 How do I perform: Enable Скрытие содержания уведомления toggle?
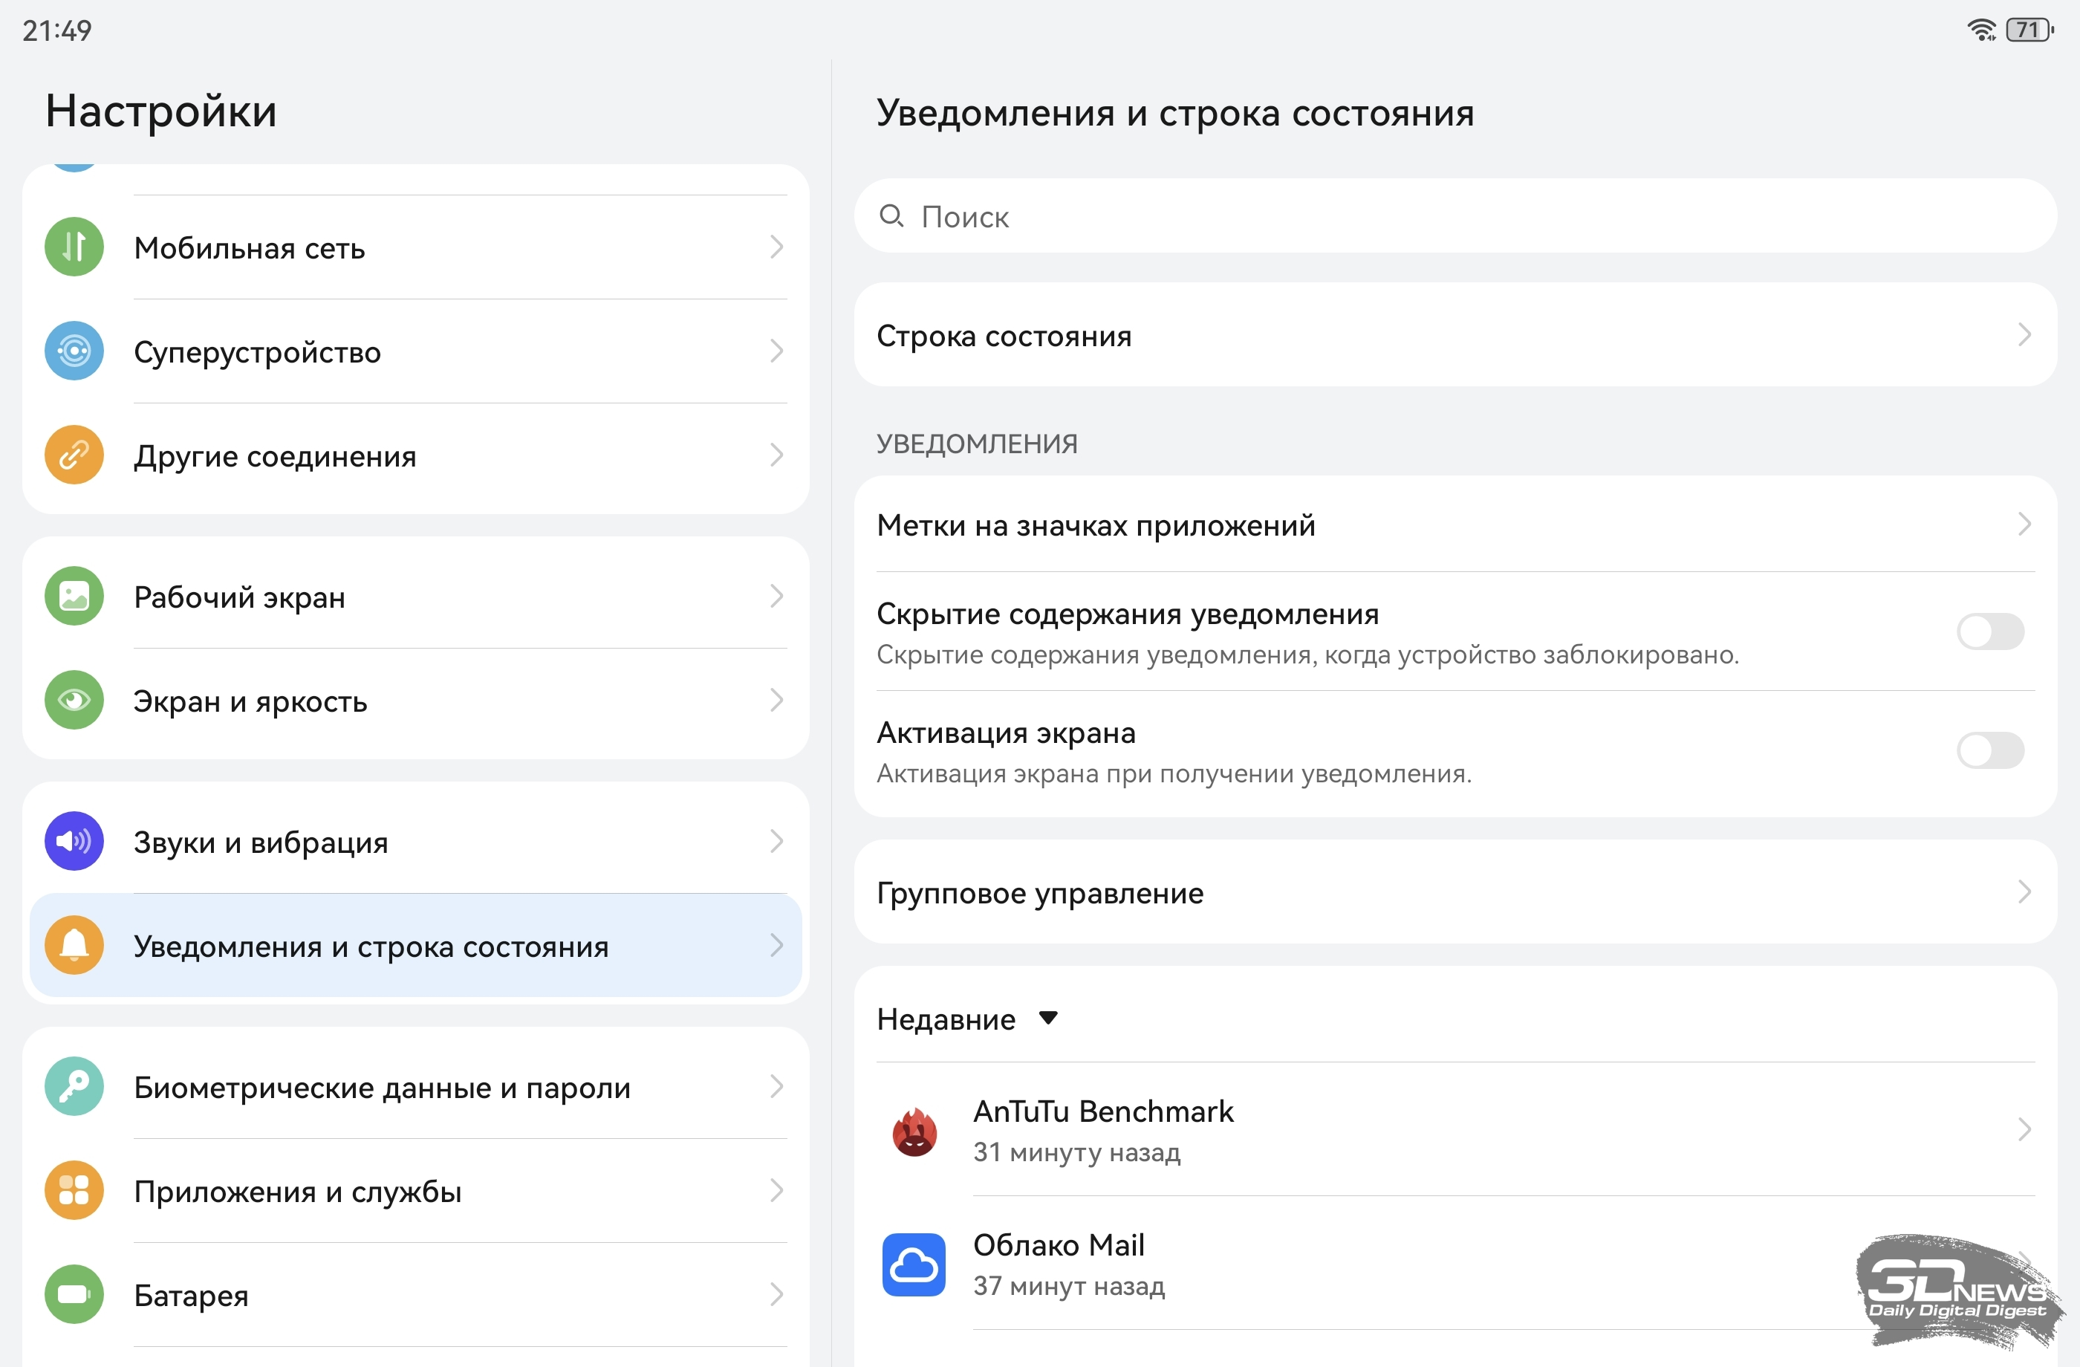[1990, 632]
